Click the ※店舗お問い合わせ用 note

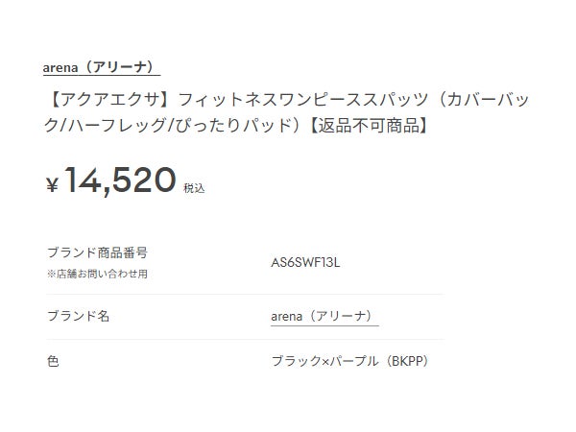click(x=97, y=274)
